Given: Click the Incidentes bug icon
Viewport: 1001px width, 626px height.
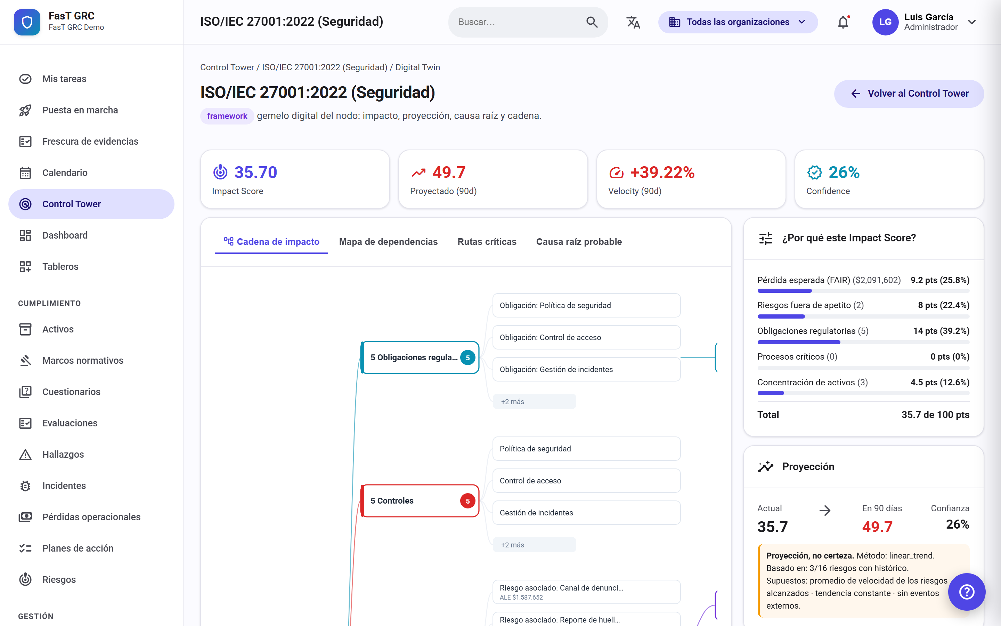Looking at the screenshot, I should (25, 485).
